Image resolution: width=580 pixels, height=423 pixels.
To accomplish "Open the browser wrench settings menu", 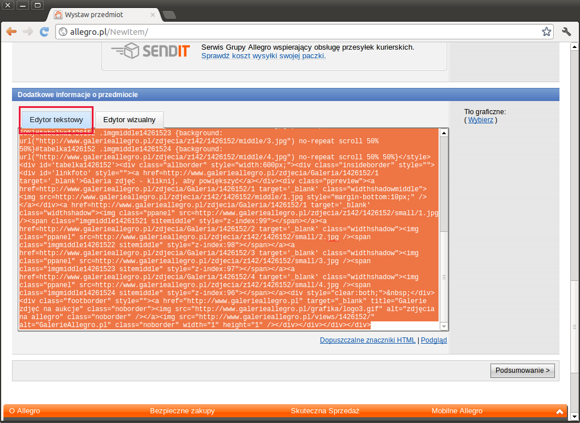I will pyautogui.click(x=566, y=31).
